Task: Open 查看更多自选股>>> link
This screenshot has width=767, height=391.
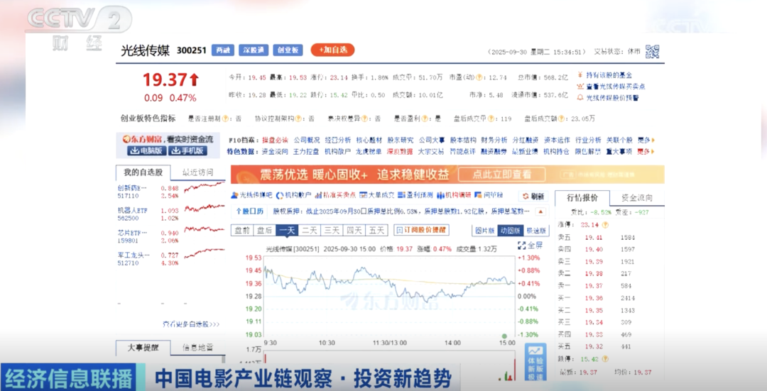Action: click(x=191, y=324)
